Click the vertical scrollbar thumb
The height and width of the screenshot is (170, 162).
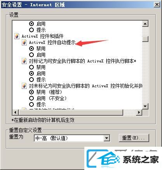pos(145,39)
